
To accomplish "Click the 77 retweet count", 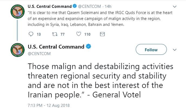I will pyautogui.click(x=62, y=34).
